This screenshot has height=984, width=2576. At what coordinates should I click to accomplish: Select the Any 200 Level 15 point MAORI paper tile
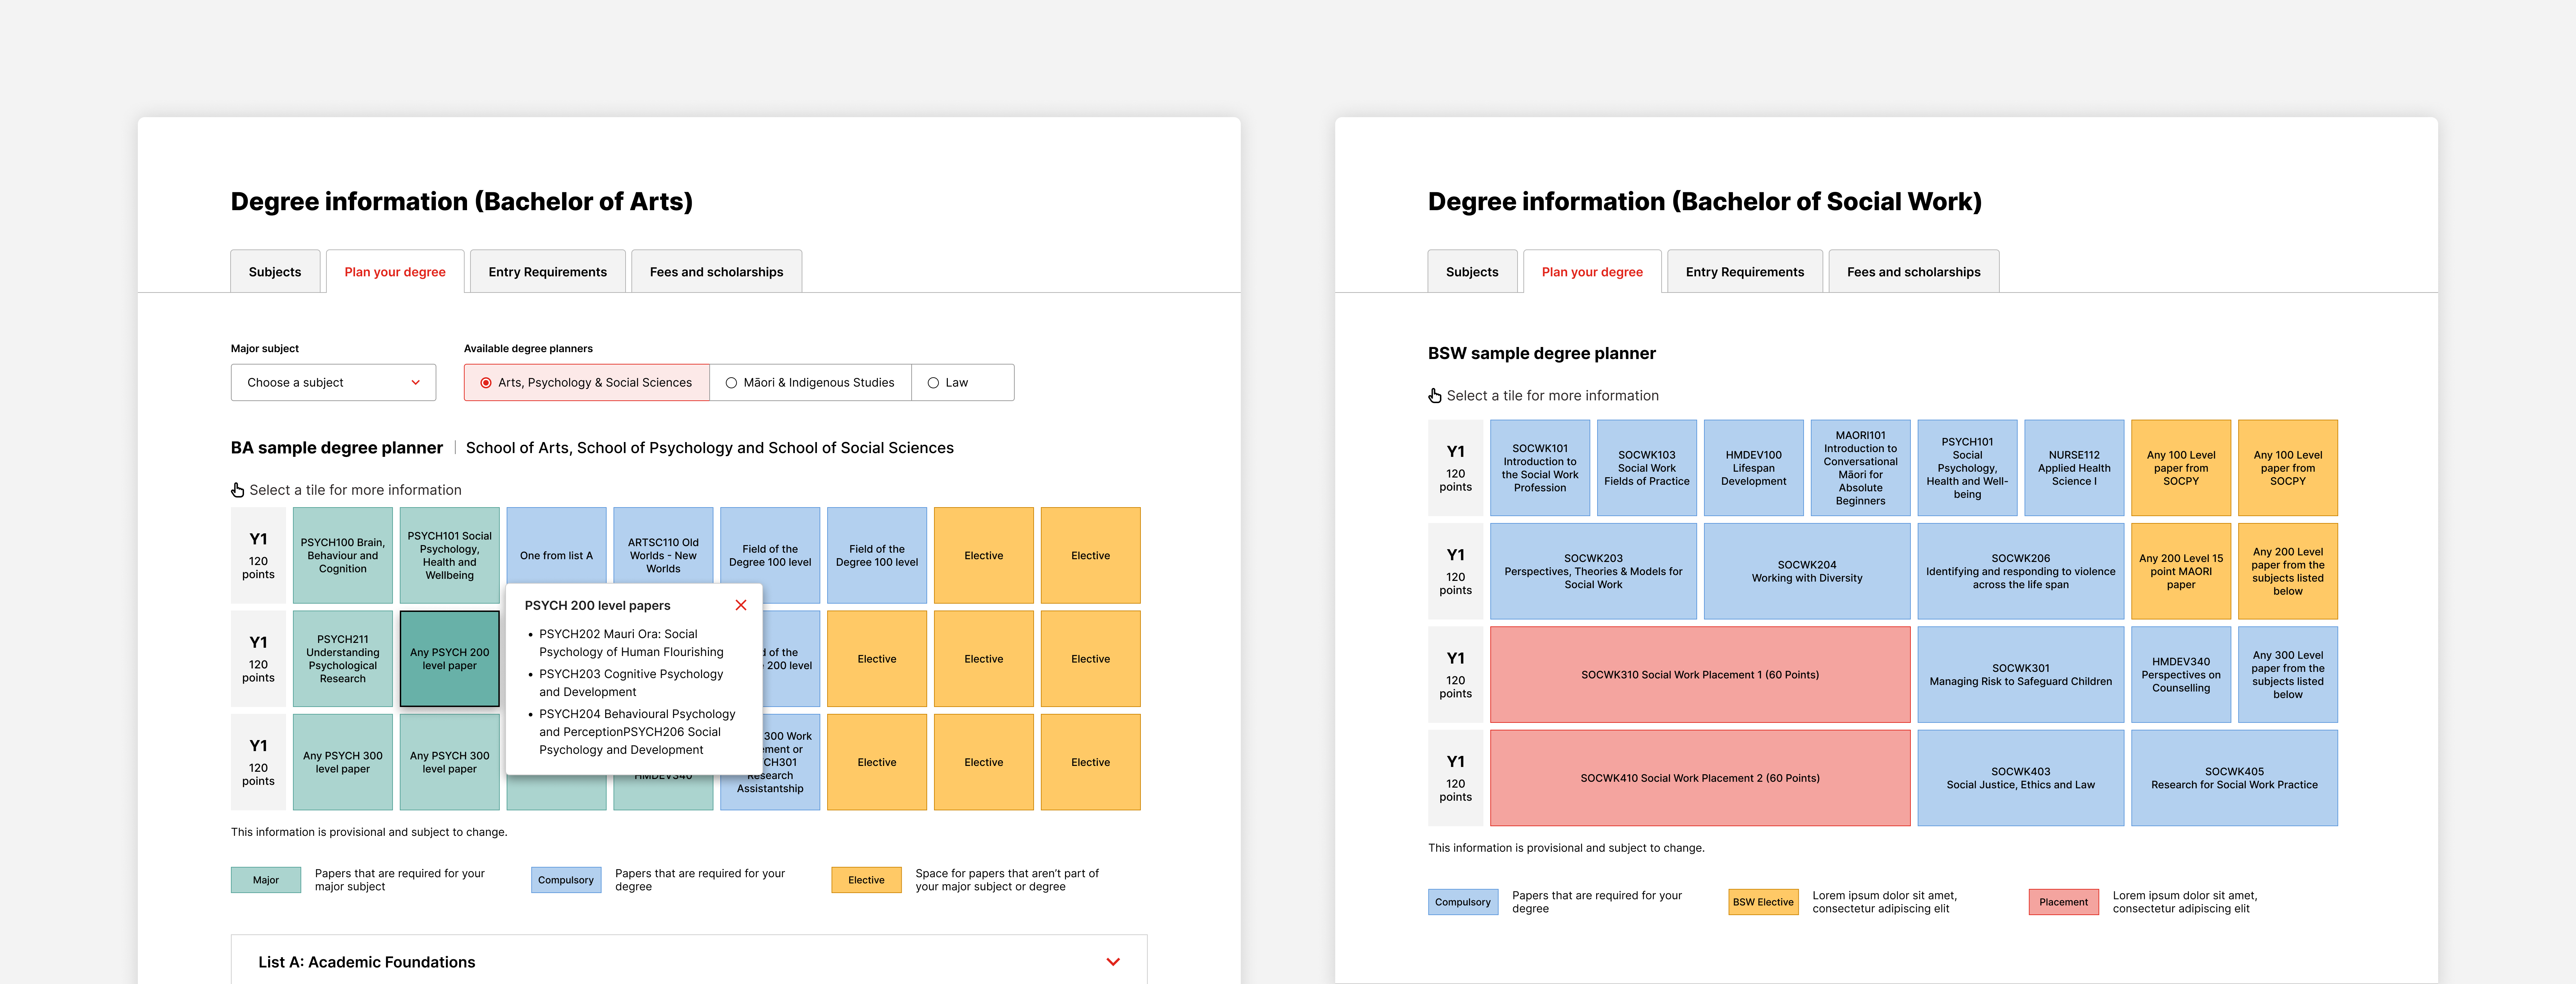[x=2181, y=571]
